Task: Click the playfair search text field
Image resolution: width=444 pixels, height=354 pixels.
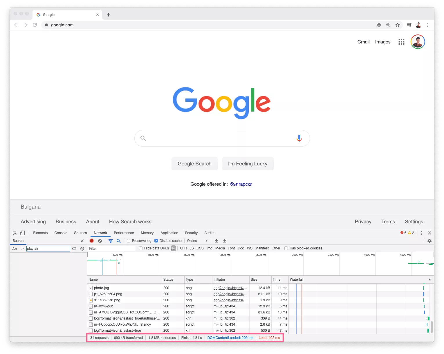Action: (48, 249)
